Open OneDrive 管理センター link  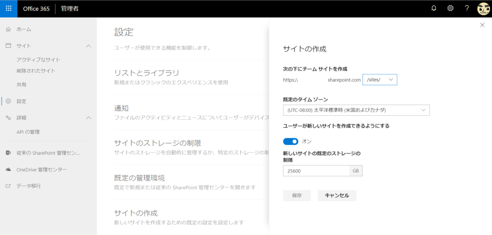[x=42, y=170]
